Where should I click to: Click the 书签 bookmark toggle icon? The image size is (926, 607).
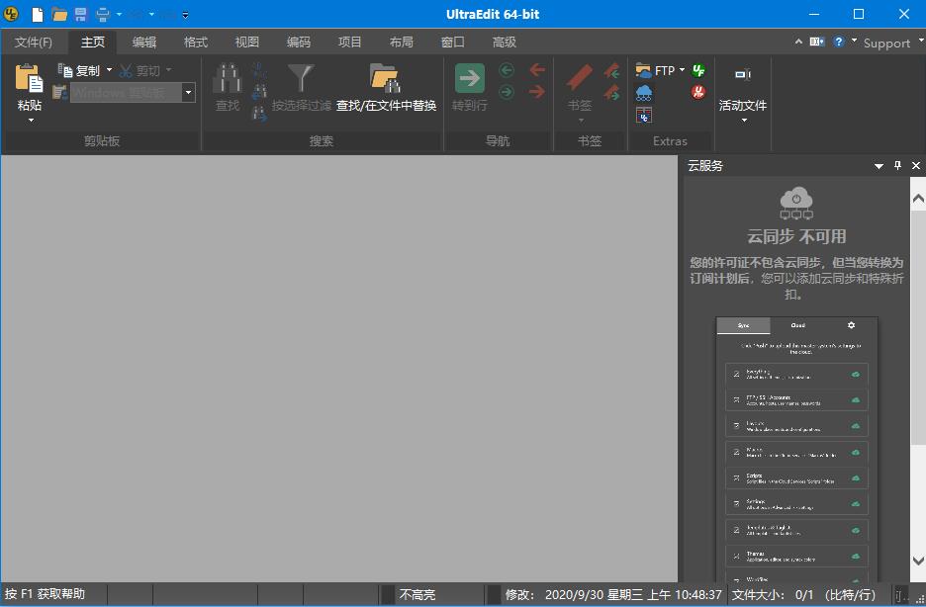(580, 78)
